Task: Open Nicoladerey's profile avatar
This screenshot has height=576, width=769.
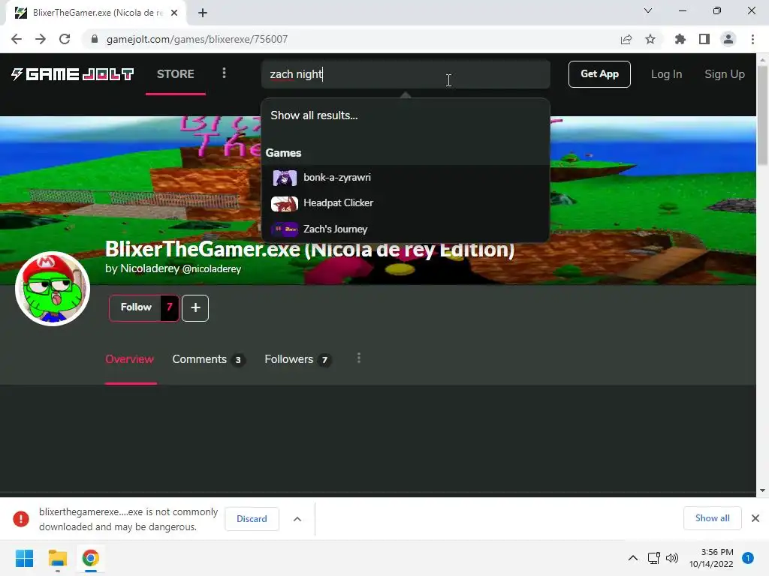Action: tap(53, 289)
